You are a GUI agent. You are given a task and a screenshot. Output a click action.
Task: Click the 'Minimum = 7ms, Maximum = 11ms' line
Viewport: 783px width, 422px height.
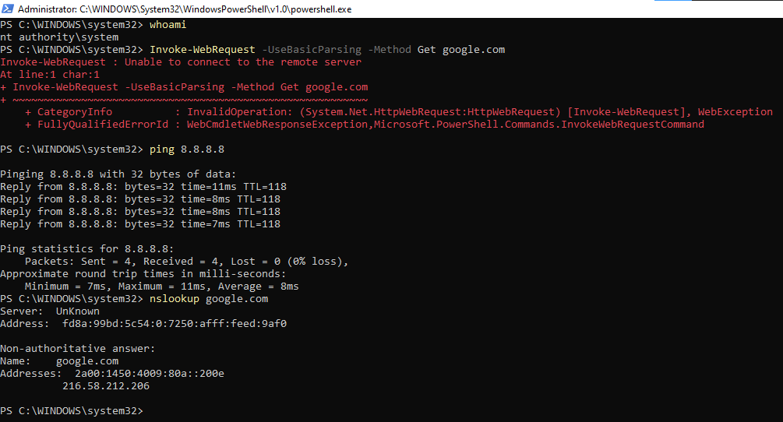[162, 287]
